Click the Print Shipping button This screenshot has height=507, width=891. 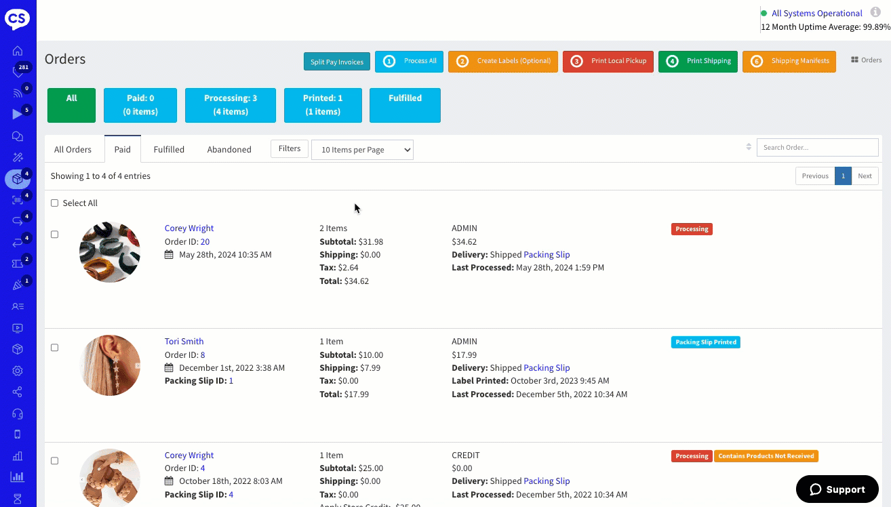(x=698, y=61)
